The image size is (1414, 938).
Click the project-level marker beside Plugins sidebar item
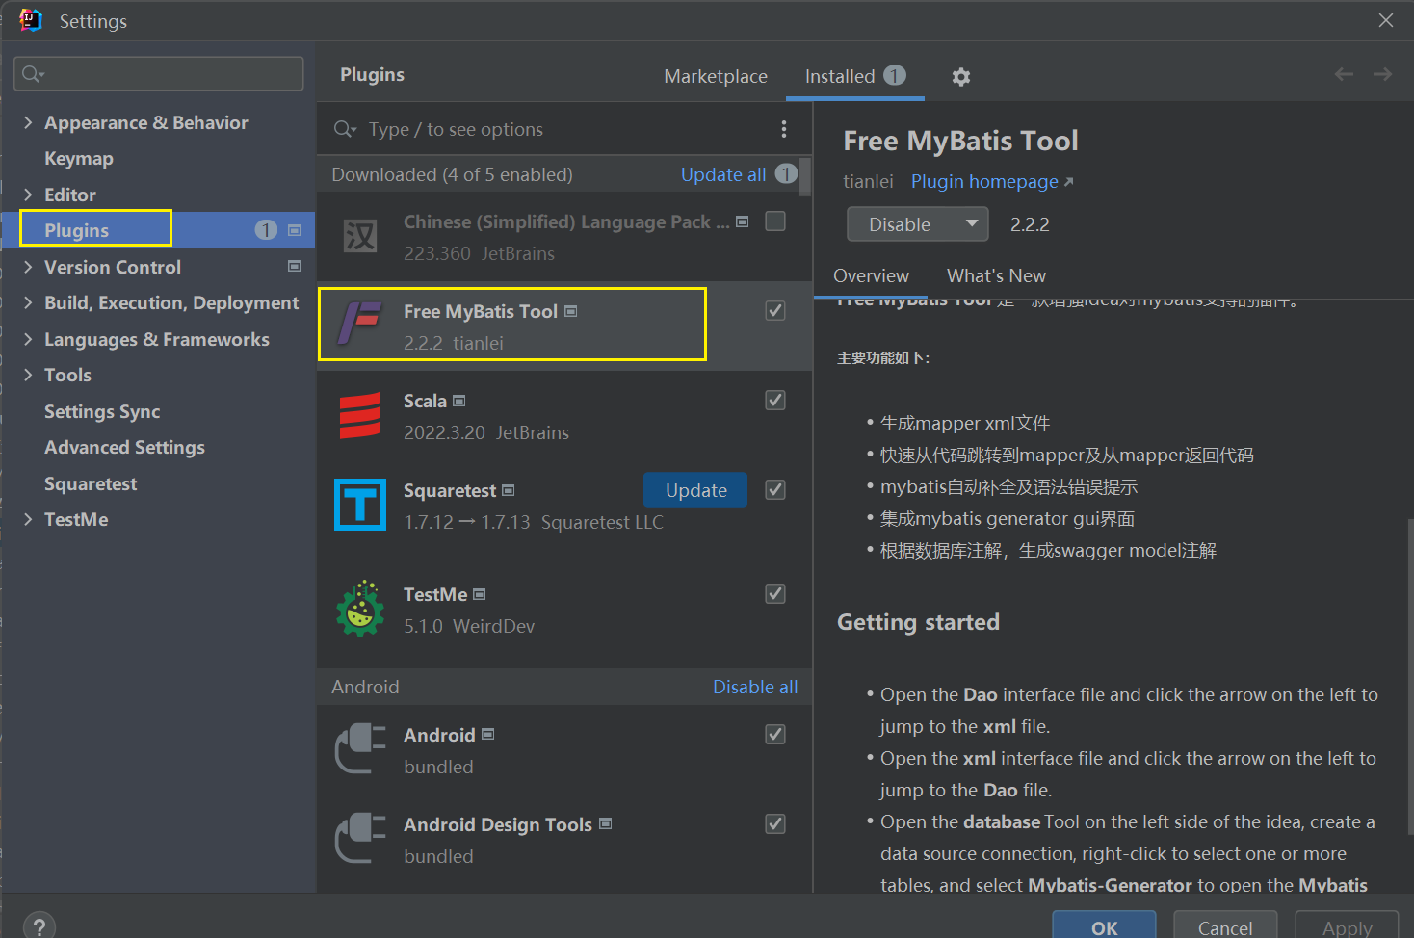click(295, 230)
